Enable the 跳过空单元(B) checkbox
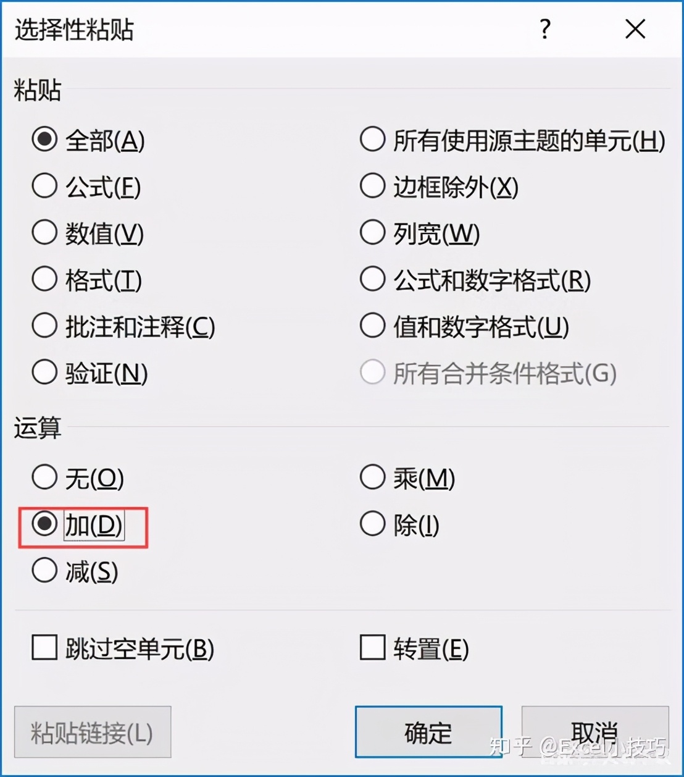This screenshot has width=684, height=777. tap(42, 649)
